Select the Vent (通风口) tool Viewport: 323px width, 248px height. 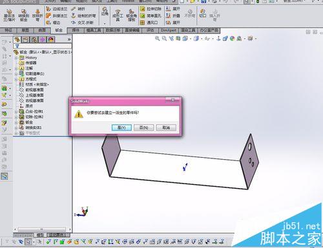coord(149,23)
